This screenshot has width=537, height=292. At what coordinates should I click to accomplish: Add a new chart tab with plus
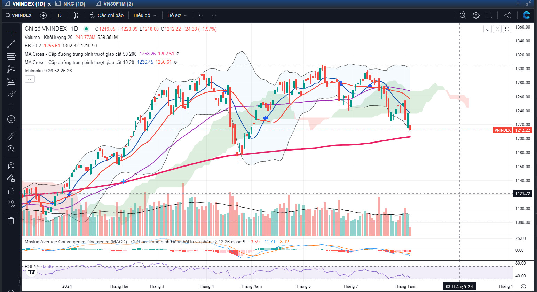(x=518, y=3)
